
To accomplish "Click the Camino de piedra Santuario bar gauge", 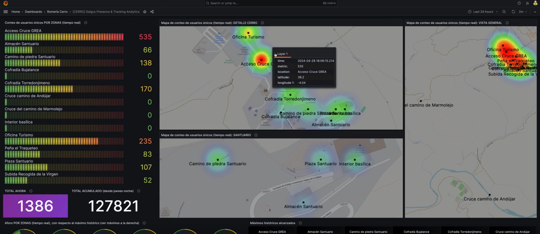I will 64,63.
